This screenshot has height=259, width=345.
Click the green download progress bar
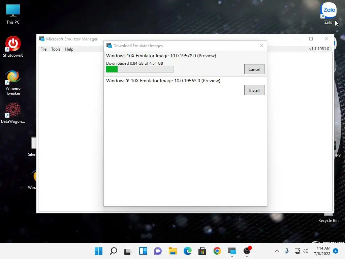click(x=140, y=69)
